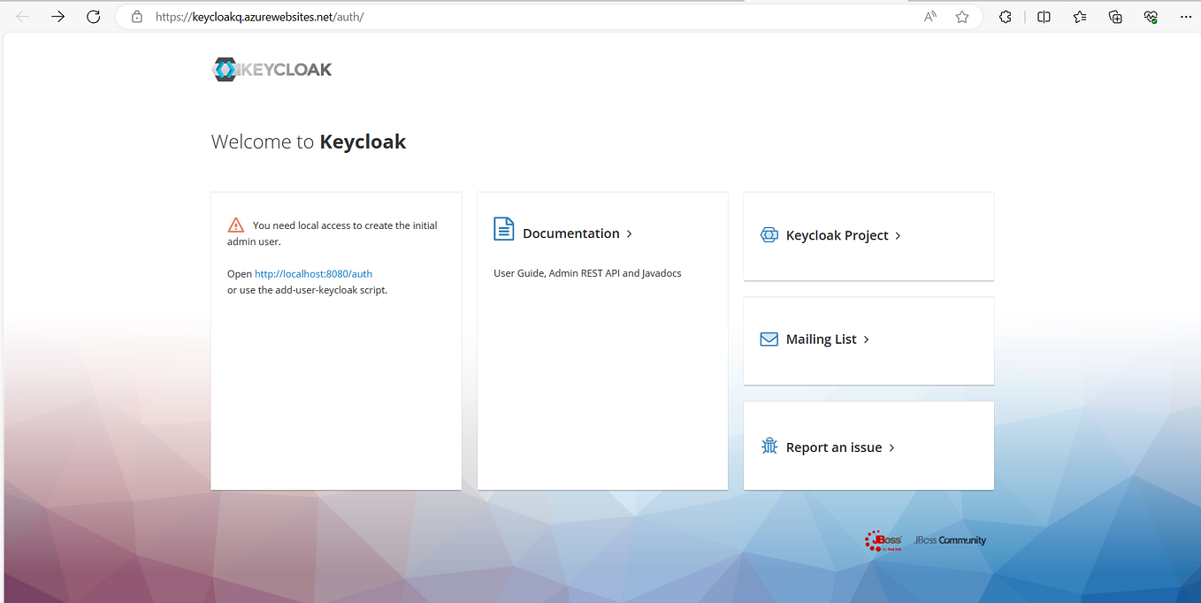The width and height of the screenshot is (1201, 603).
Task: Open the browser Extensions puzzle icon
Action: tap(1006, 17)
